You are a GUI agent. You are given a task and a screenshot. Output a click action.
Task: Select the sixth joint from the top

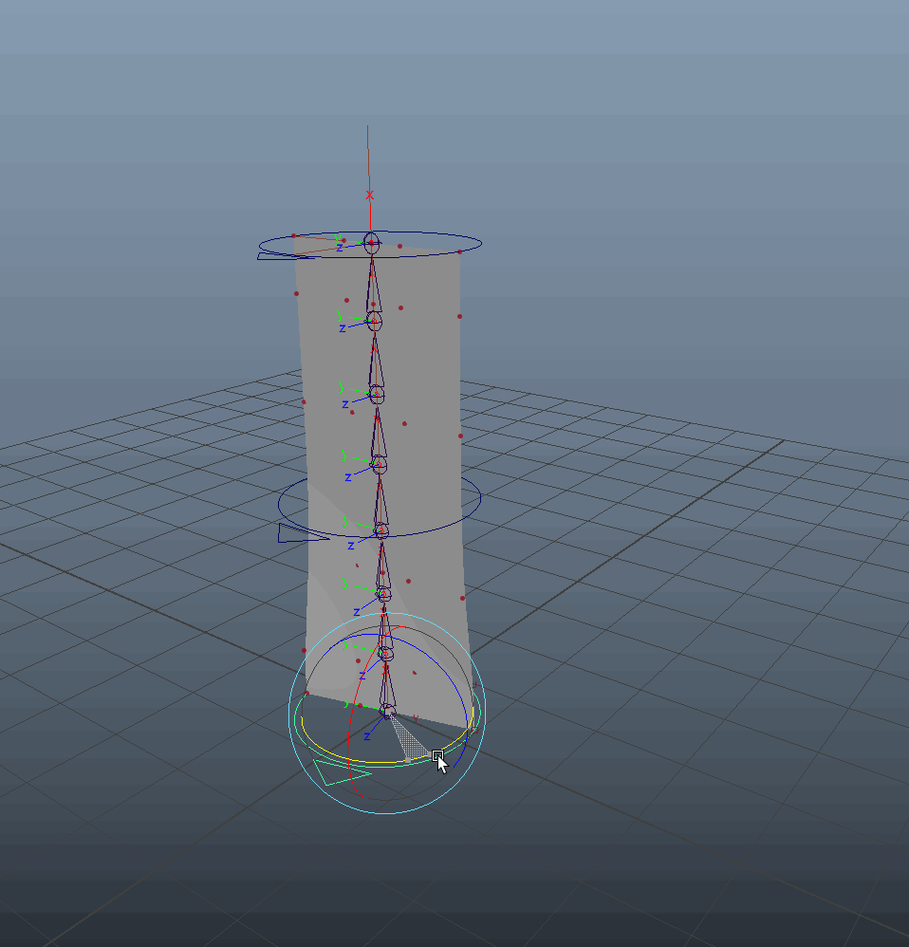(x=383, y=594)
